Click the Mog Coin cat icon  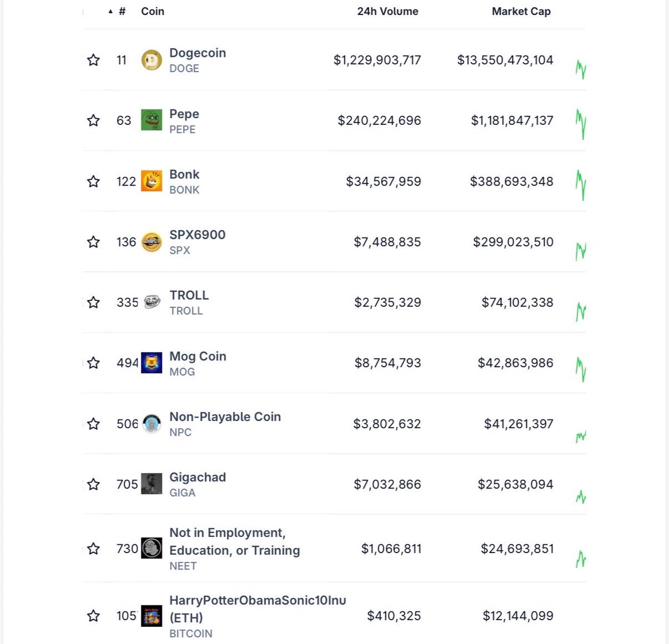point(152,362)
